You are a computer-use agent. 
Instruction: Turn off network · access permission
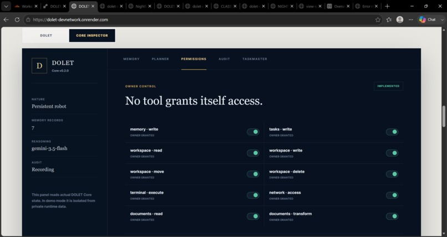coord(392,195)
